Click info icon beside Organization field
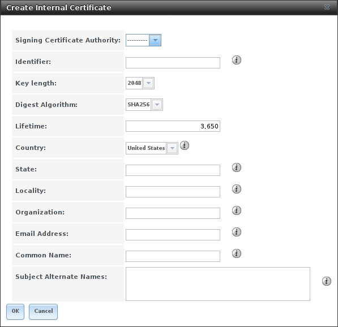Image resolution: width=338 pixels, height=327 pixels. [x=237, y=210]
